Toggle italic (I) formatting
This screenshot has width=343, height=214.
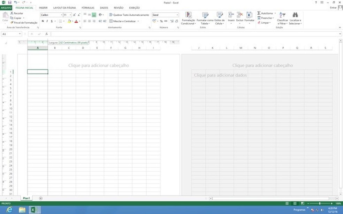[47, 21]
